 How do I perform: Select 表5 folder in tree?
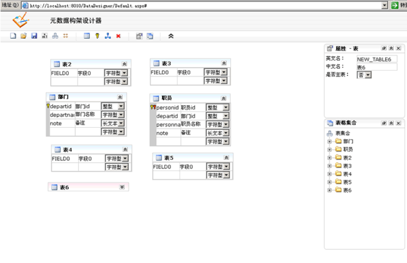tap(343, 182)
